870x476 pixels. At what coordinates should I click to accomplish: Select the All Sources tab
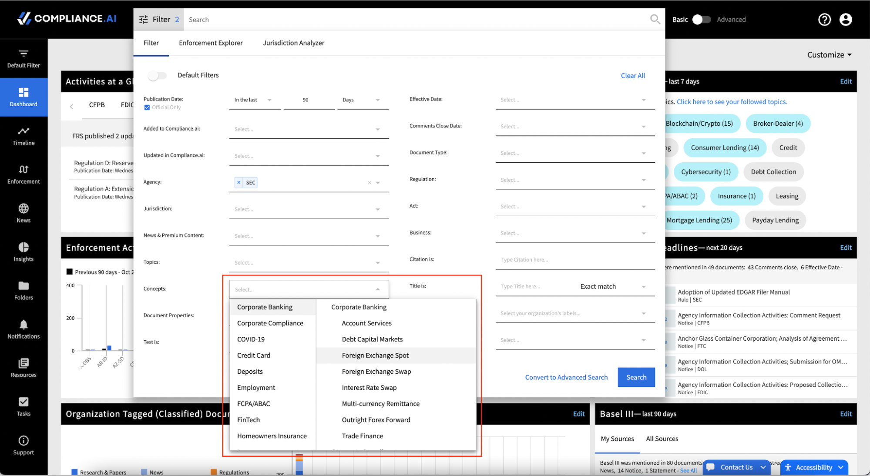(x=662, y=439)
